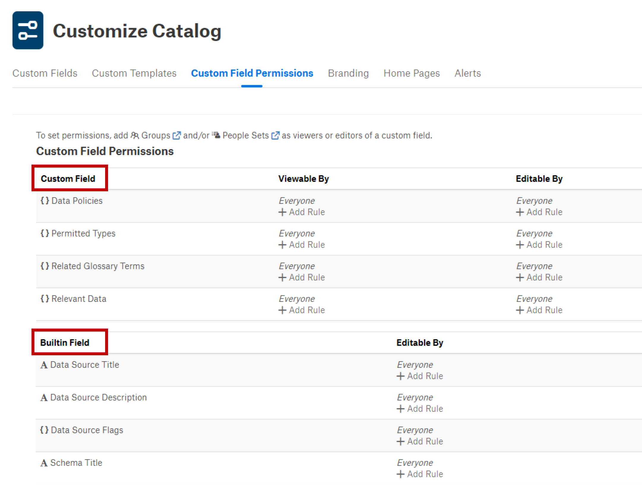Go to the Branding tab

pos(348,73)
